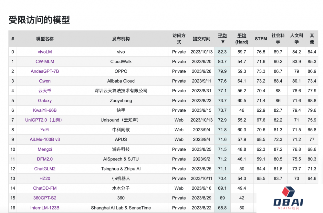Click KwaiYii-66B model name

(x=45, y=110)
